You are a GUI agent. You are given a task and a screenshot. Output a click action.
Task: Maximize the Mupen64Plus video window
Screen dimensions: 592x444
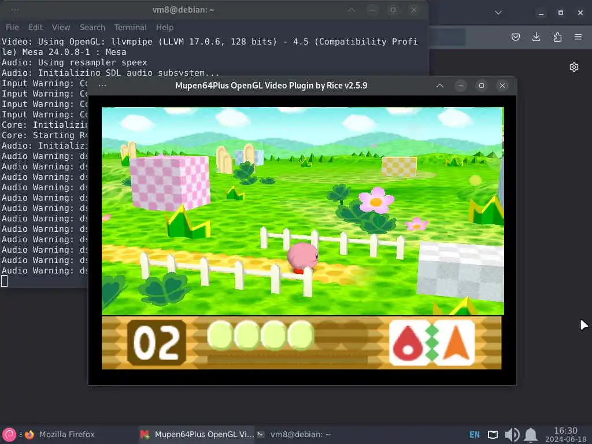pos(482,86)
